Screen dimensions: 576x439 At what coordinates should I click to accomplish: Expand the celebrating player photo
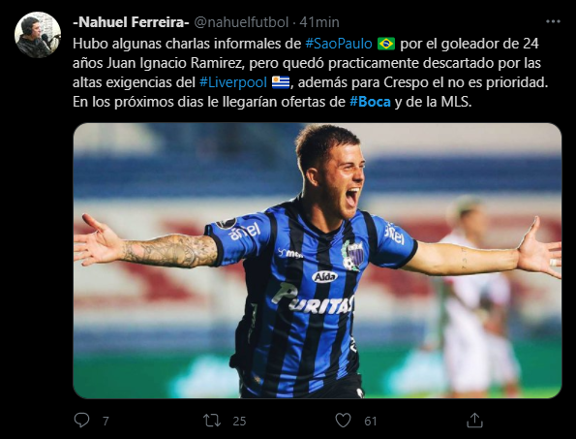(x=318, y=261)
